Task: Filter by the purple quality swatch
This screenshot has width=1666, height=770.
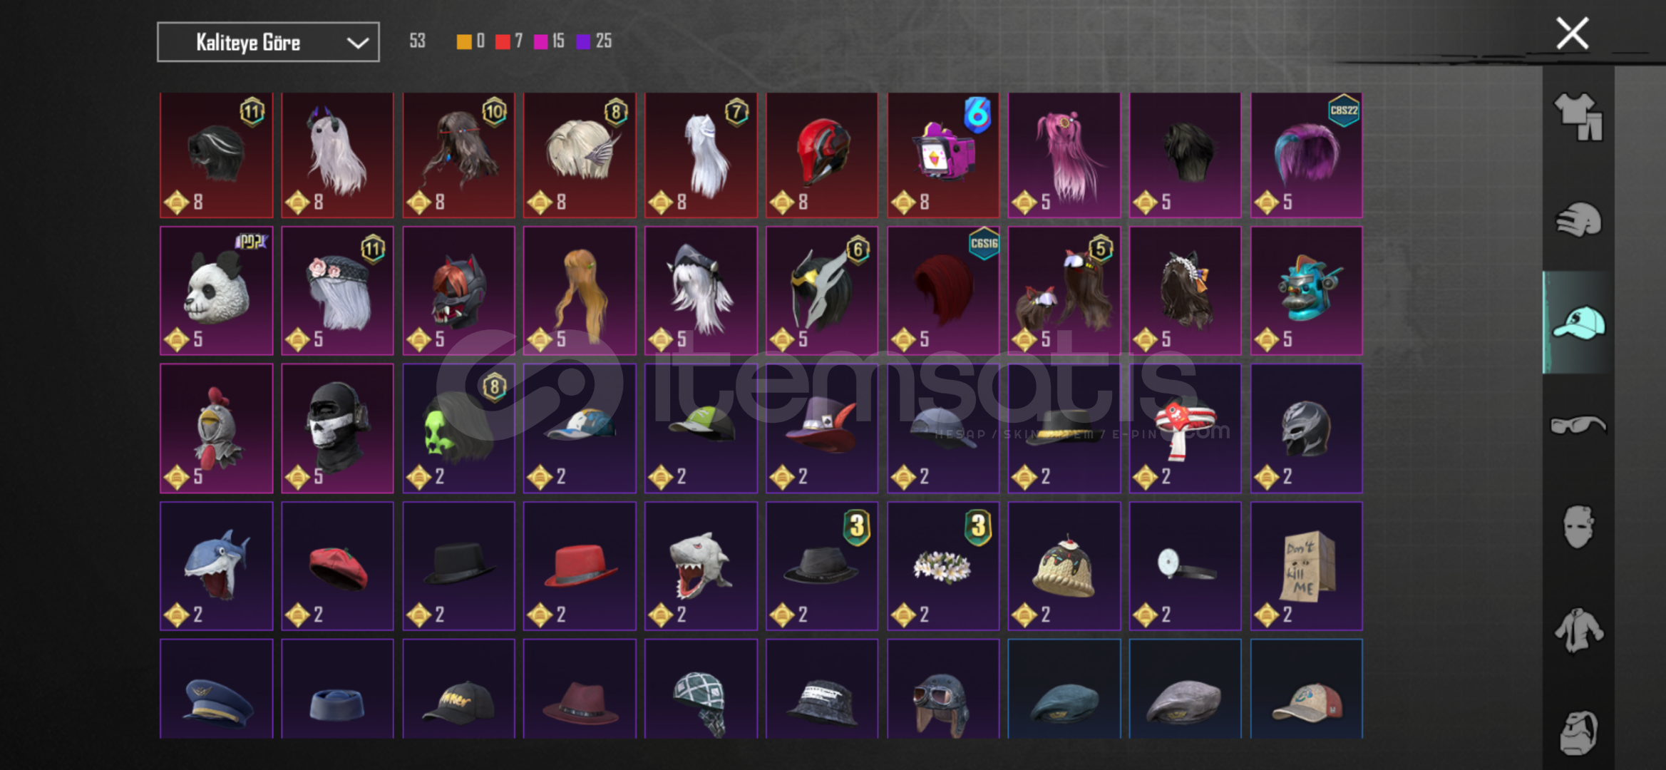Action: point(584,41)
